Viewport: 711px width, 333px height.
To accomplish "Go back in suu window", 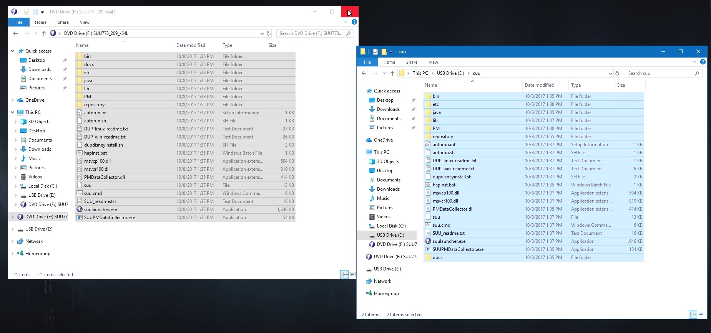I will click(364, 73).
